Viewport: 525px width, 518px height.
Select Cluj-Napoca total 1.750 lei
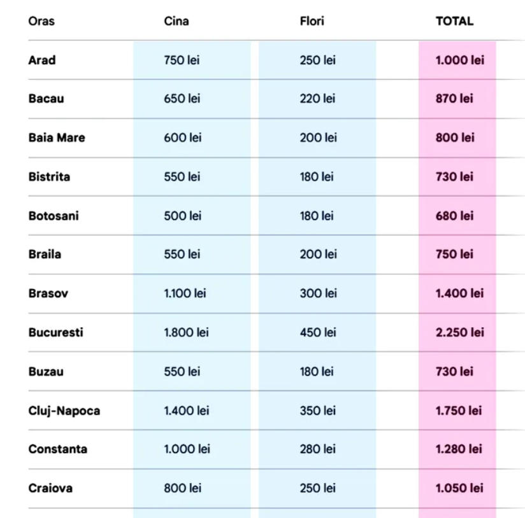pos(459,410)
